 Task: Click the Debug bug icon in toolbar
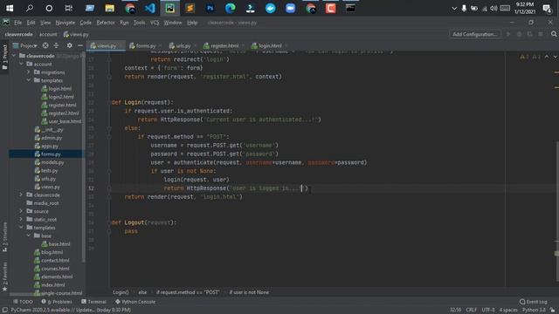tap(519, 34)
